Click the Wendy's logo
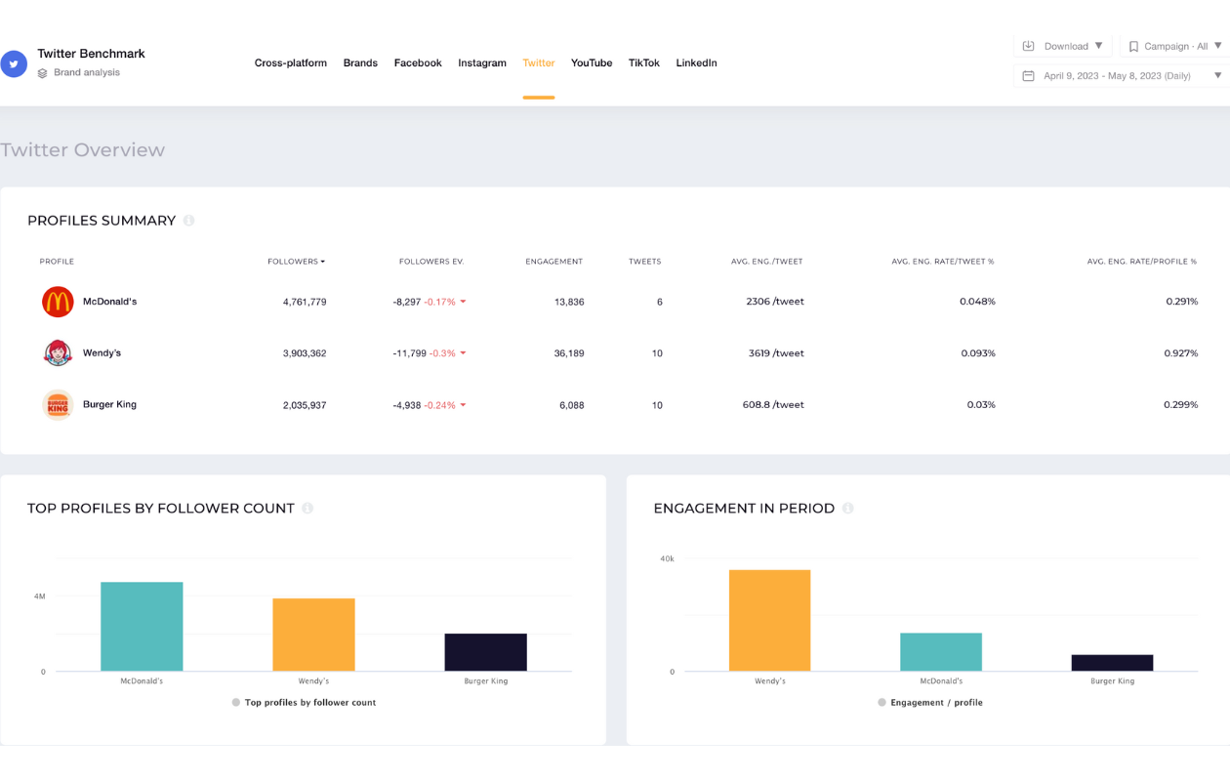 tap(58, 353)
